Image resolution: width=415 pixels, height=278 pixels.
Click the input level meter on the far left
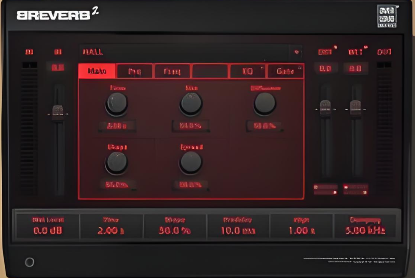coord(29,128)
